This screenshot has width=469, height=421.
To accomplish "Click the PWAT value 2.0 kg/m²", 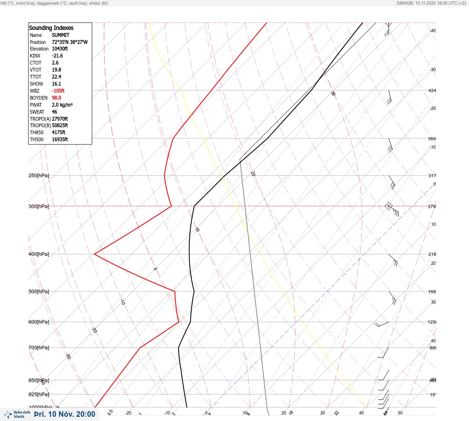I will click(x=62, y=105).
